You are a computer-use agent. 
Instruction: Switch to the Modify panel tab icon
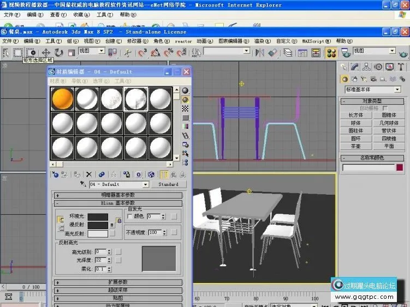click(355, 67)
